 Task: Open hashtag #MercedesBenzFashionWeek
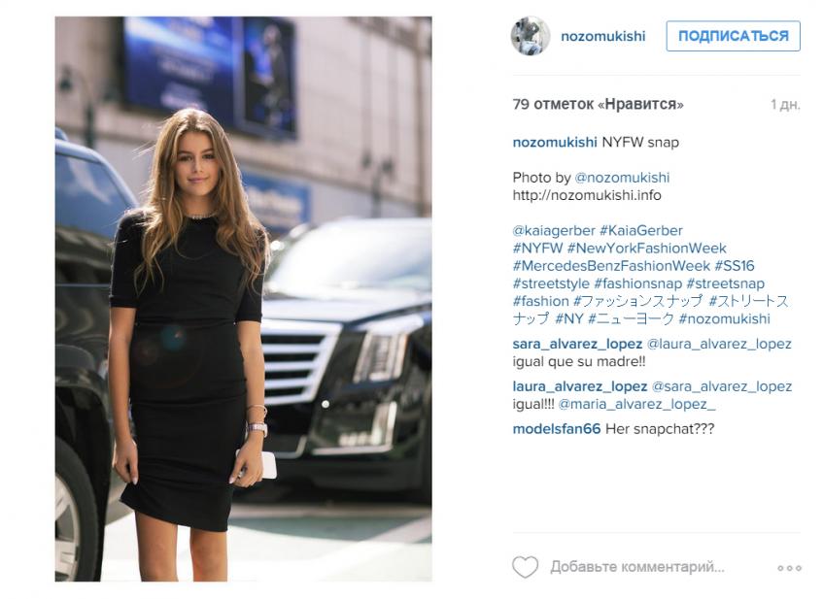pos(611,266)
